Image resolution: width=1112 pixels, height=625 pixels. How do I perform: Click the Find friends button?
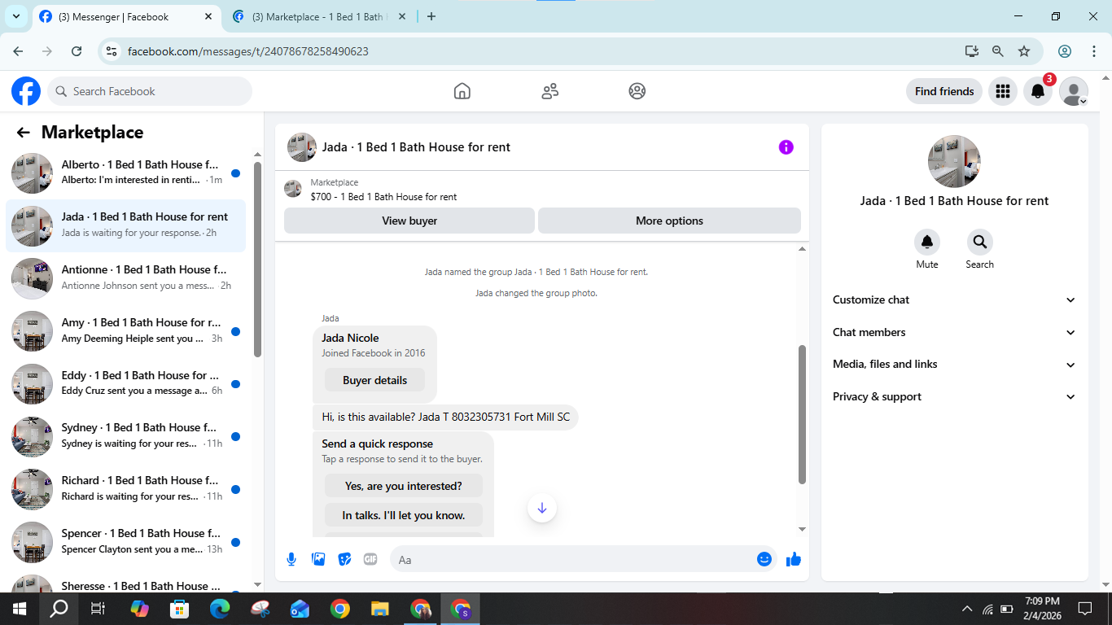coord(944,91)
